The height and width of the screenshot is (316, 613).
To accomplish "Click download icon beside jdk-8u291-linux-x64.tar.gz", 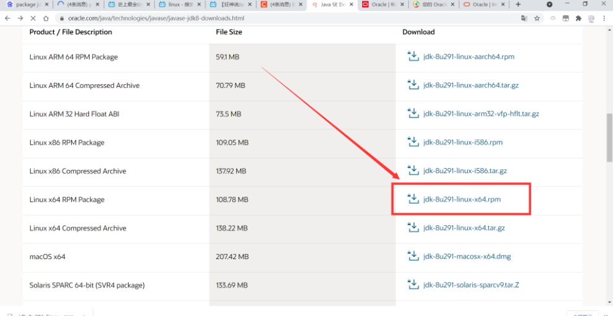I will pos(413,228).
